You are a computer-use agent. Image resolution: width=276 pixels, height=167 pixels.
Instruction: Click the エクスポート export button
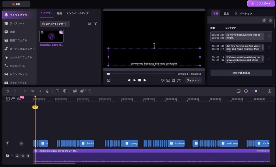(261, 4)
